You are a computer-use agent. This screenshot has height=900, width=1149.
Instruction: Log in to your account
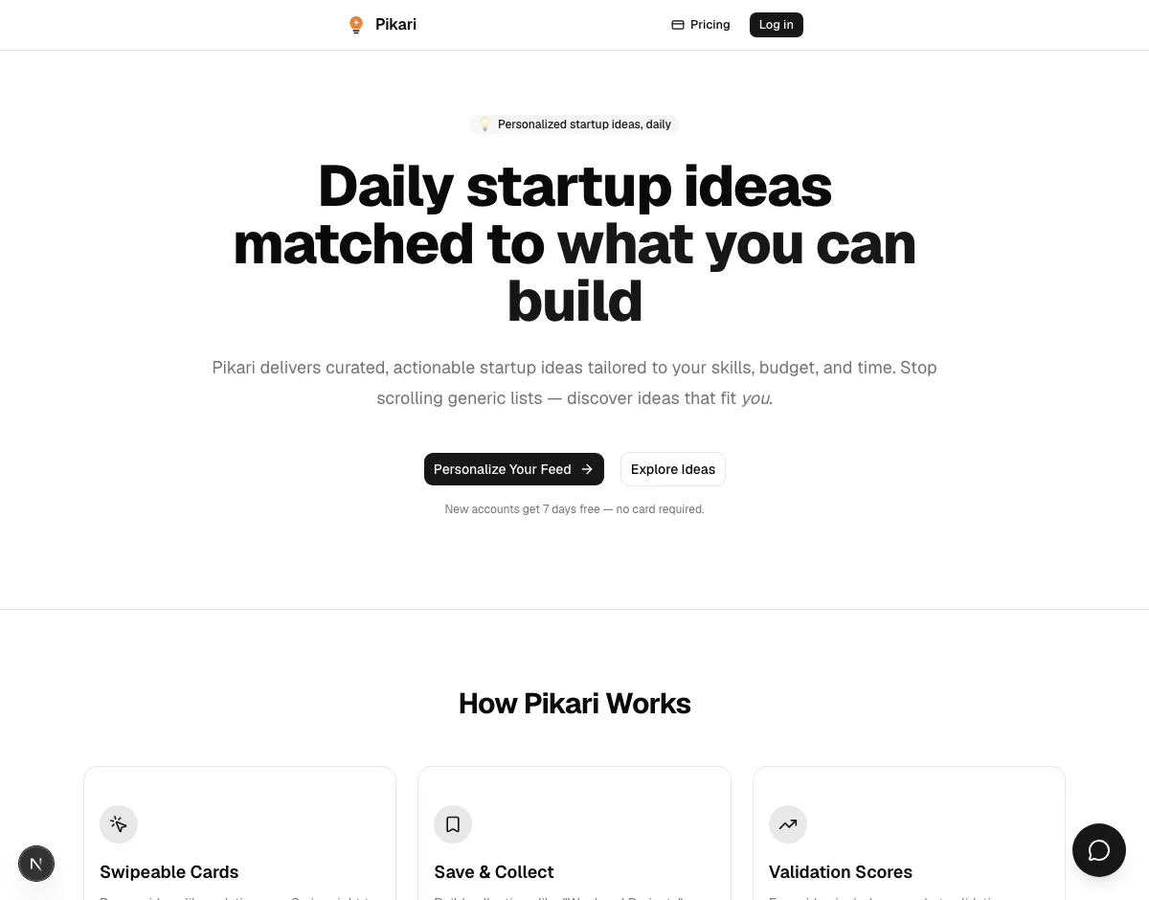pos(777,25)
